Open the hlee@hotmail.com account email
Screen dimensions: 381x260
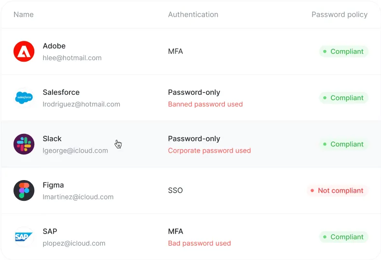[72, 58]
